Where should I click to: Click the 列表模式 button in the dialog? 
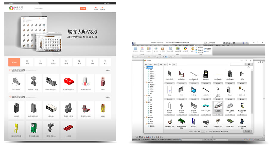click(247, 131)
